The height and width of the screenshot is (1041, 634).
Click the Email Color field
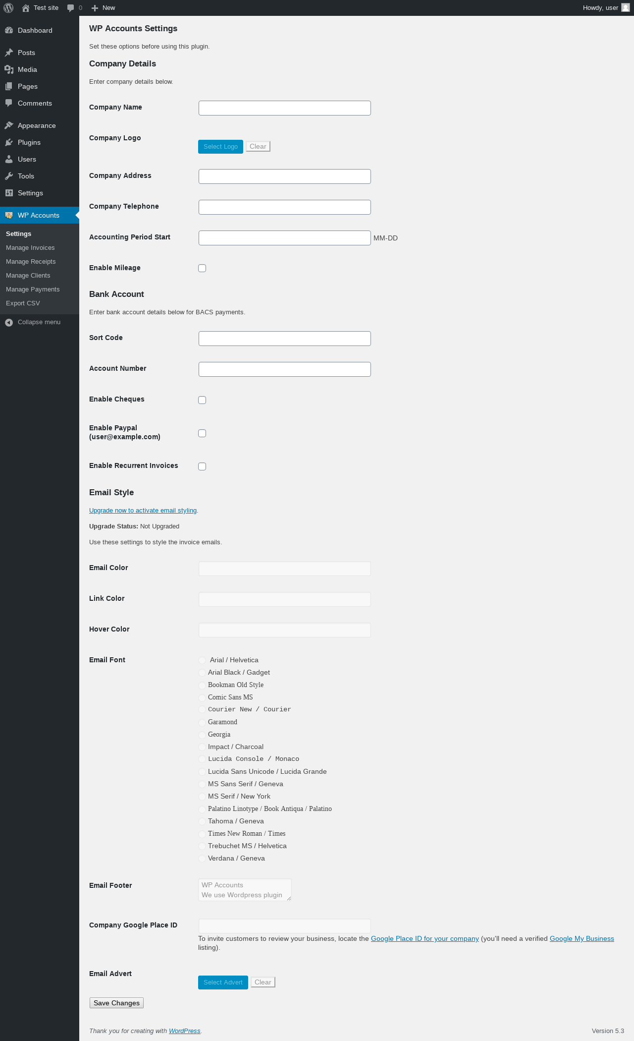tap(284, 569)
